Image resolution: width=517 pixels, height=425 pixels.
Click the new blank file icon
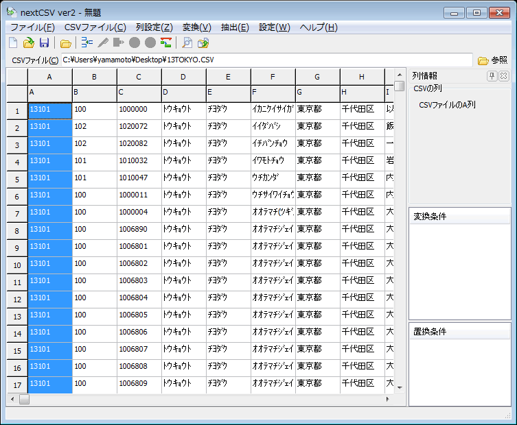click(13, 43)
